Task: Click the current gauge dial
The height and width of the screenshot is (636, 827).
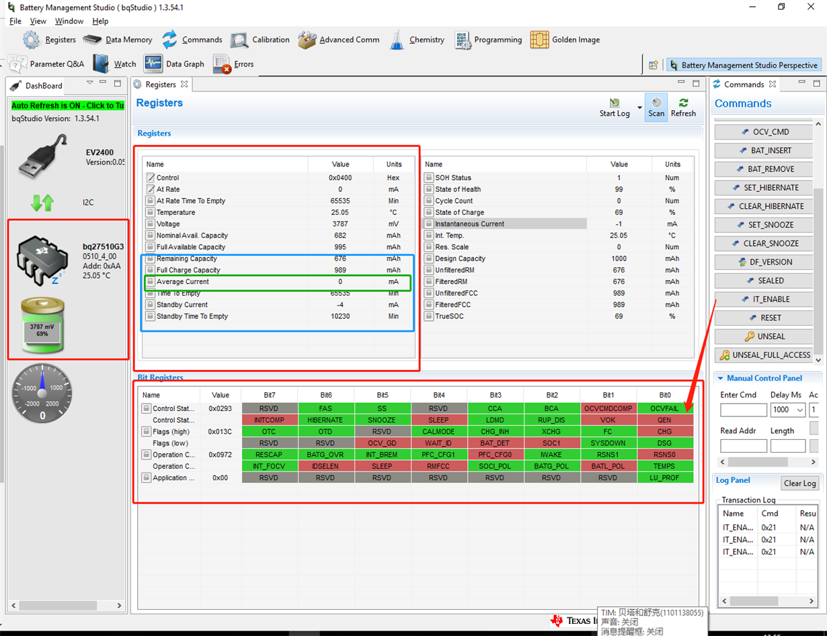Action: 42,393
